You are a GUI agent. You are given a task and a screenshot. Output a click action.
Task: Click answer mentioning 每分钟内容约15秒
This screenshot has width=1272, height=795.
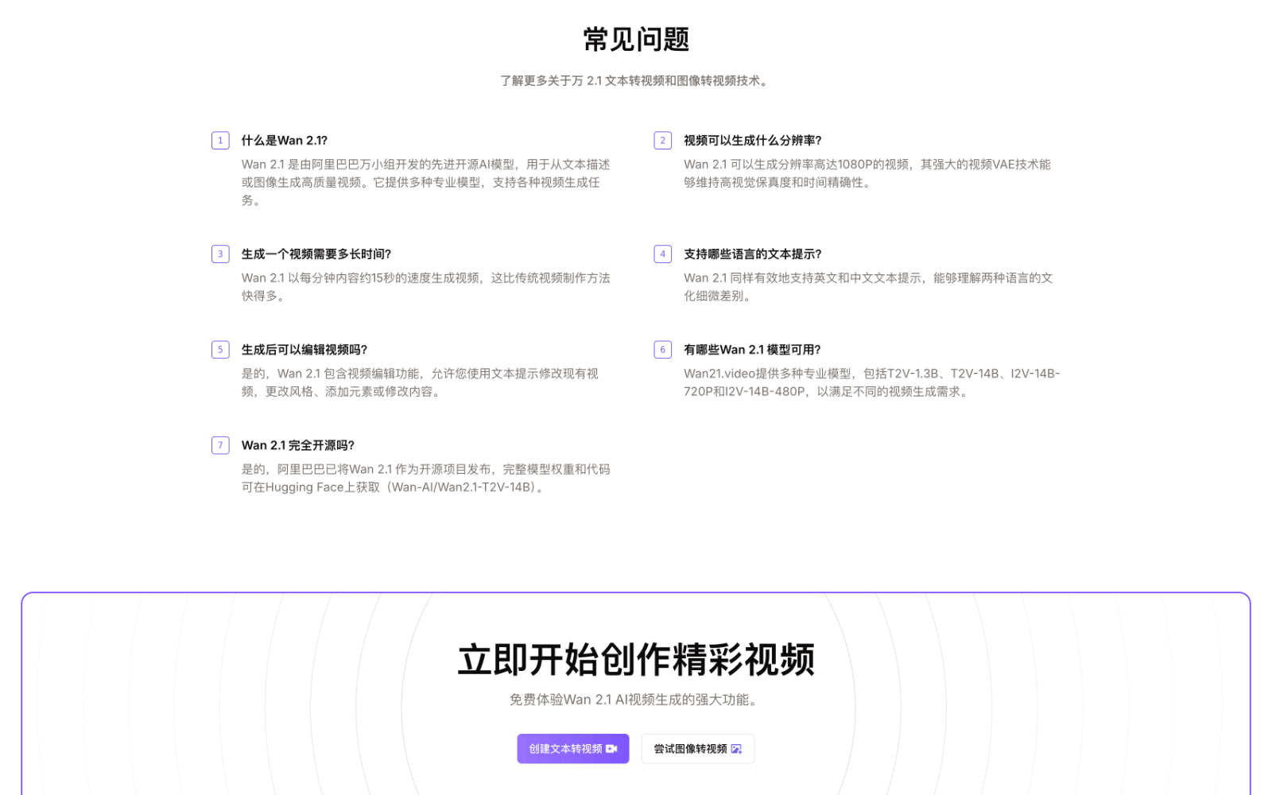pyautogui.click(x=426, y=287)
